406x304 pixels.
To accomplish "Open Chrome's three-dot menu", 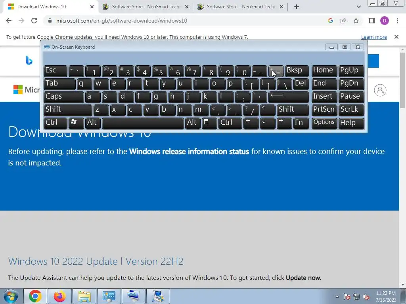I will pos(397,21).
